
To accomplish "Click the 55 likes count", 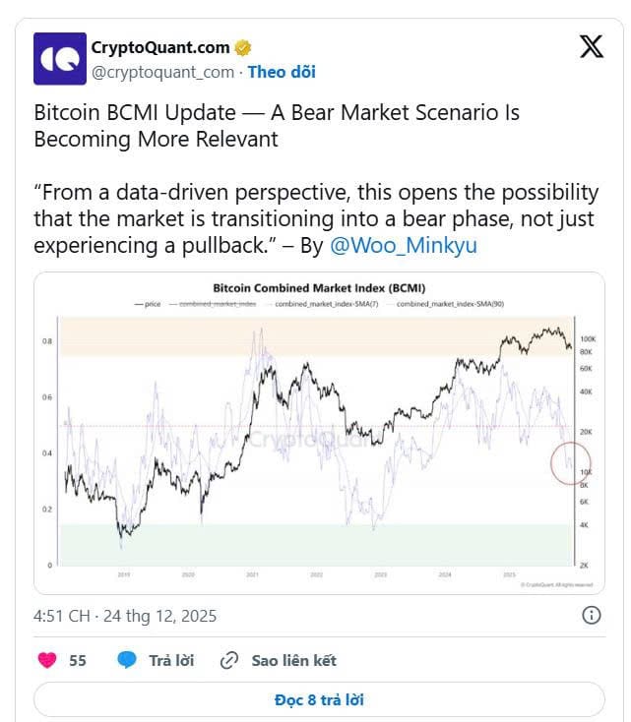I will pos(78,660).
